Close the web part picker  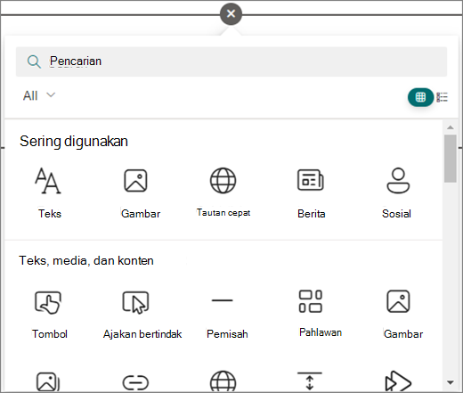[x=231, y=13]
